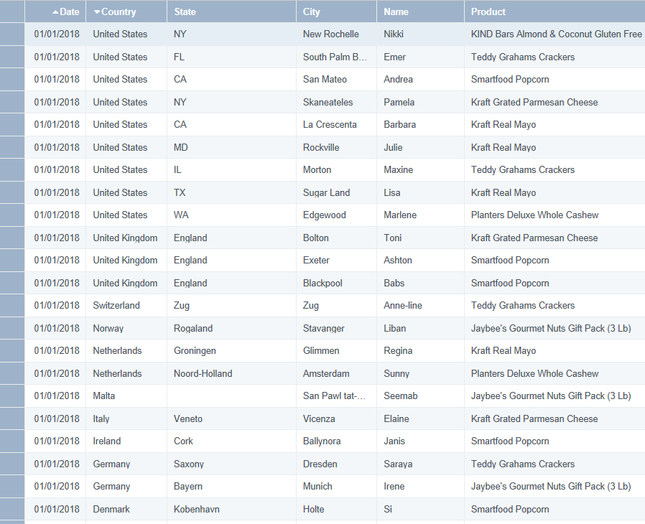Select city cell 'Blackpool'
This screenshot has height=524, width=645.
(x=336, y=283)
